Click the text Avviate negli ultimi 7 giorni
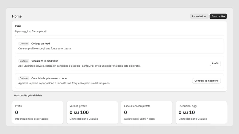The image size is (239, 134). [140, 119]
